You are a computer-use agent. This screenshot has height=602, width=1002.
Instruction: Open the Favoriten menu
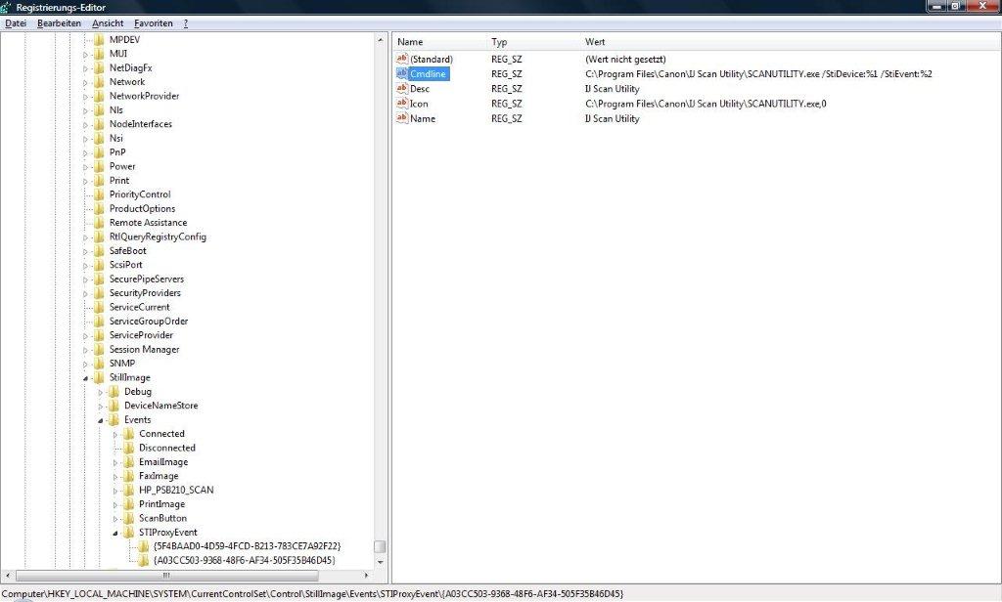click(x=153, y=22)
